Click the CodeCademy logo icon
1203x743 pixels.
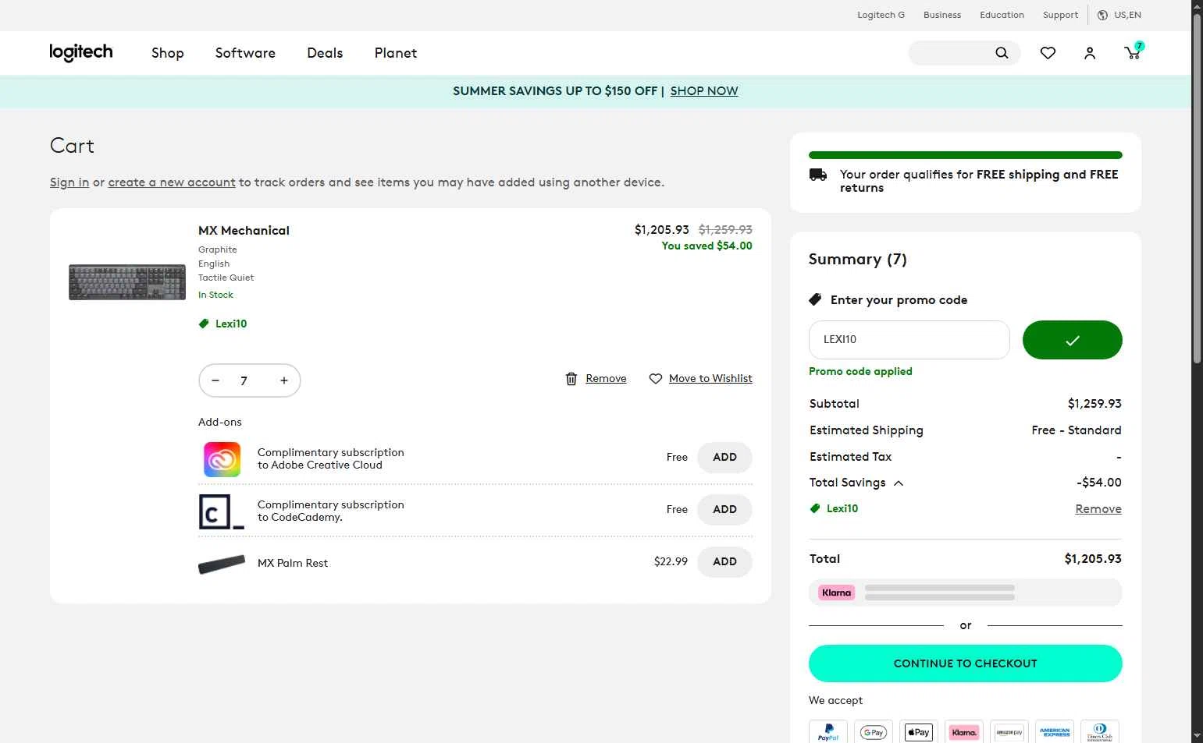tap(222, 511)
